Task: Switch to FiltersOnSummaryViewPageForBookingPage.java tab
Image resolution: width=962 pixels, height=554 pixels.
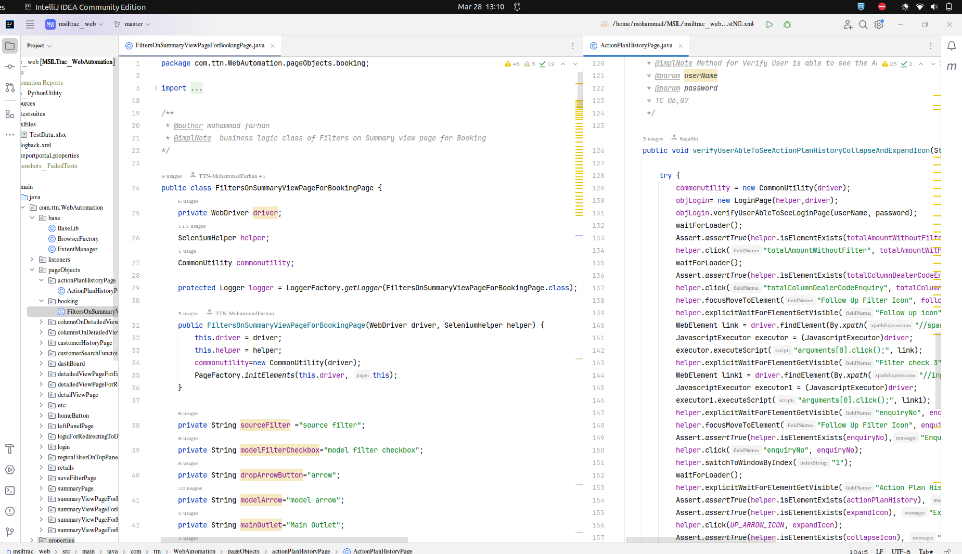Action: point(200,46)
